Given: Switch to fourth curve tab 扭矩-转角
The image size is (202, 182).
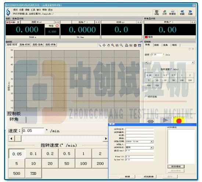Looking at the screenshot, I should pyautogui.click(x=51, y=44).
